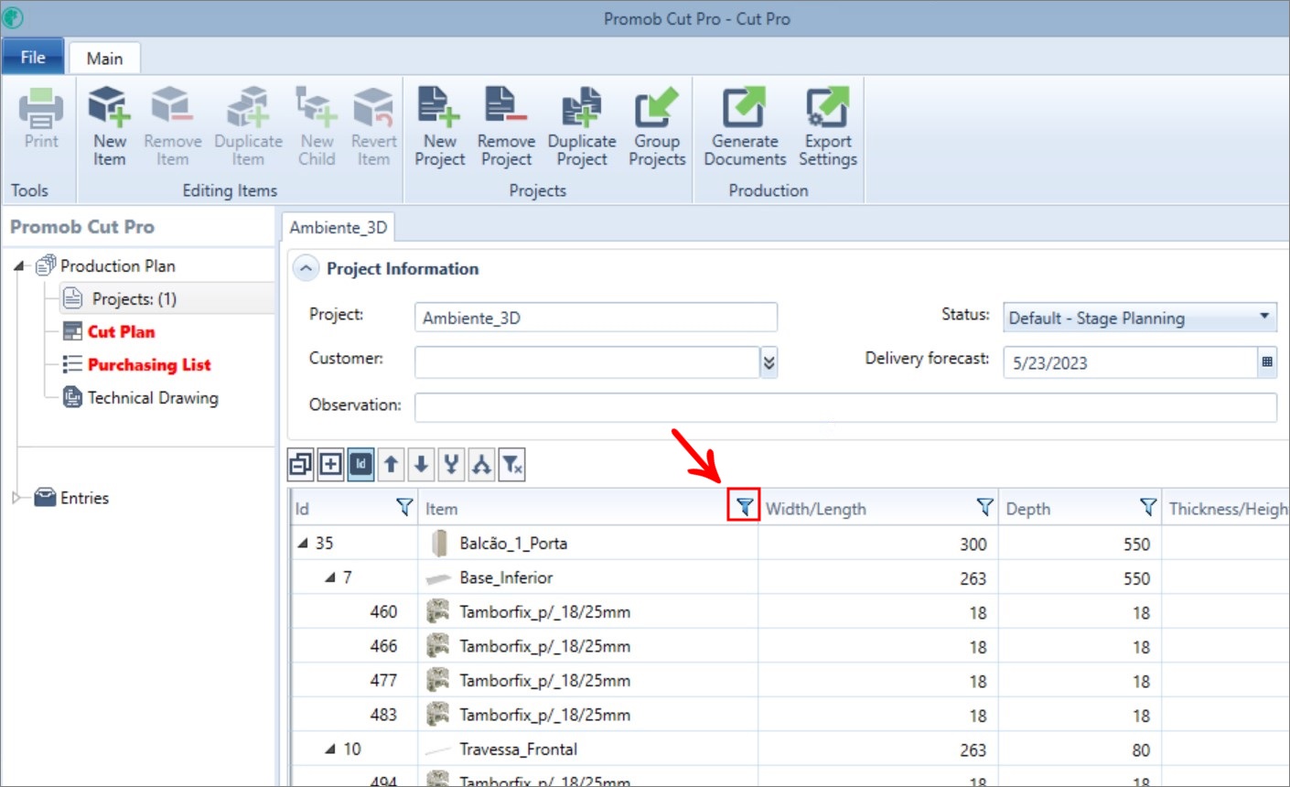1290x787 pixels.
Task: Open the Cut Plan tree item
Action: [121, 331]
